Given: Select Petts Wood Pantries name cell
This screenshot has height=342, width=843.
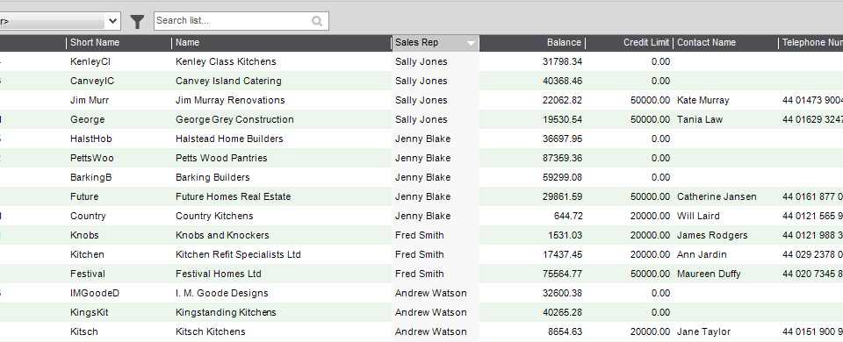Looking at the screenshot, I should pyautogui.click(x=221, y=159).
